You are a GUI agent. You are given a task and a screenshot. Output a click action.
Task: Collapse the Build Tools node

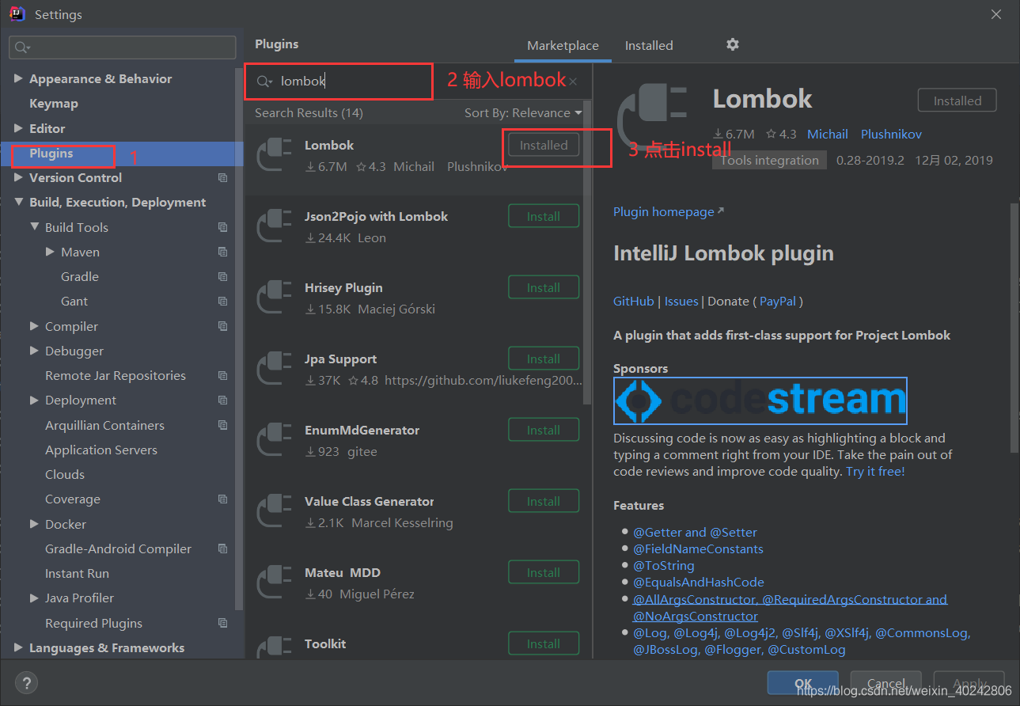[34, 227]
